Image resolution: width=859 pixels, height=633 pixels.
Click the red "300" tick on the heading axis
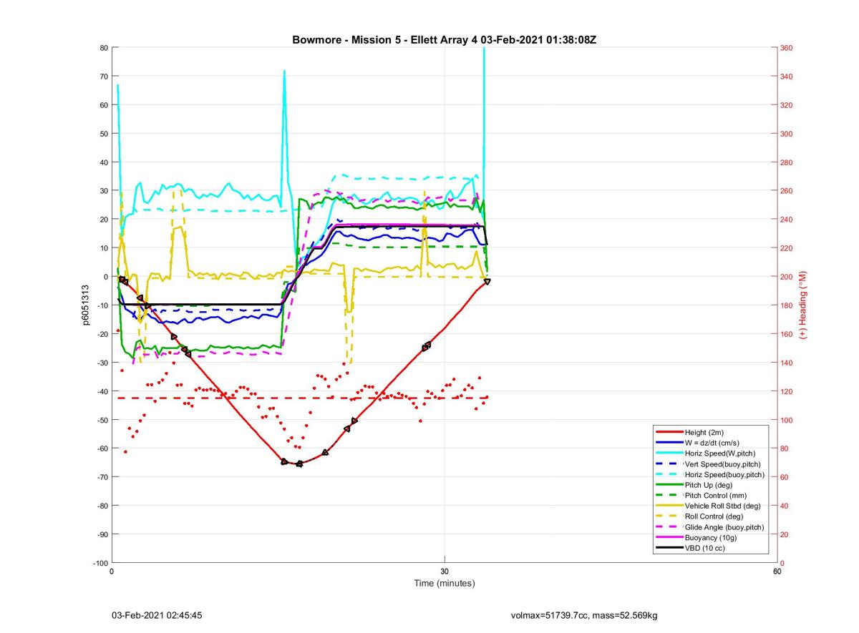tap(787, 134)
